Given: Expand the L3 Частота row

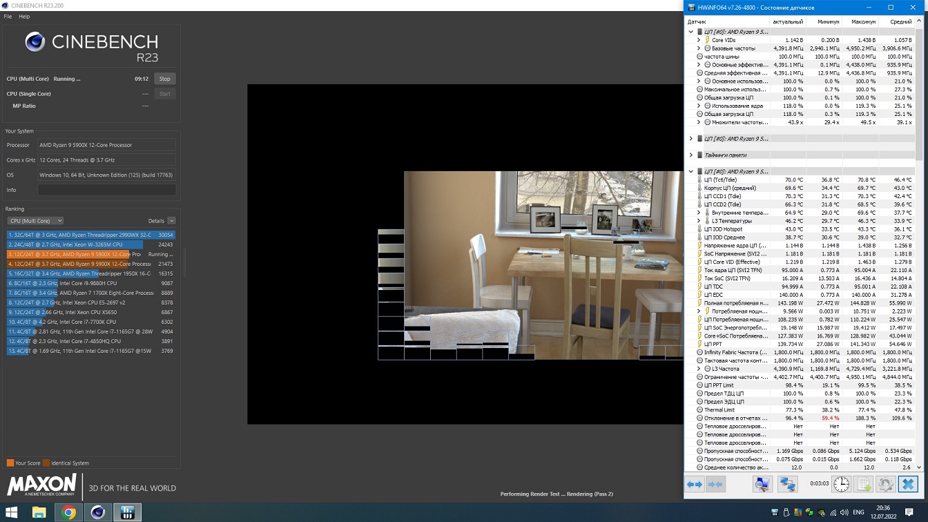Looking at the screenshot, I should [x=699, y=369].
